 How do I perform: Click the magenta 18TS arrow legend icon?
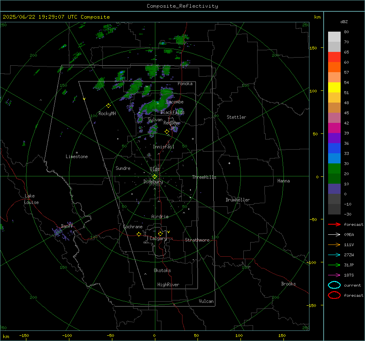[x=334, y=275]
